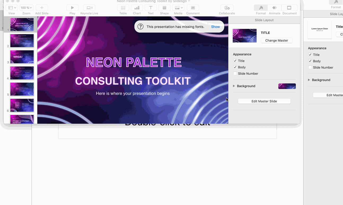Uncheck the Body appearance checkbox
The width and height of the screenshot is (343, 205).
coord(235,67)
